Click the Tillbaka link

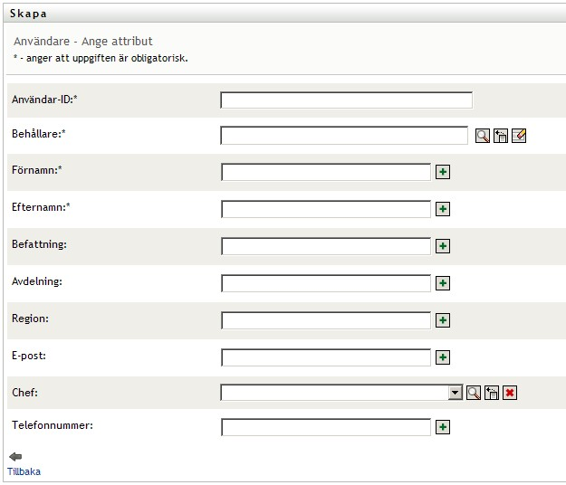[24, 471]
